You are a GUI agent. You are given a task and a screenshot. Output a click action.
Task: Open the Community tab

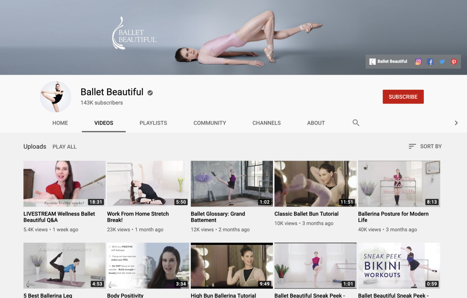(210, 123)
